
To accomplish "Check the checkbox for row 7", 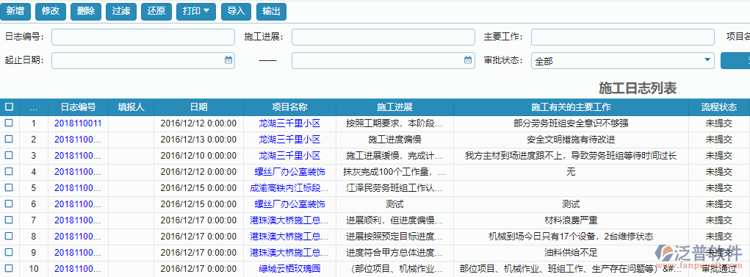I will [x=9, y=220].
